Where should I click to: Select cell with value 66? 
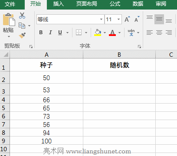pos(46,99)
